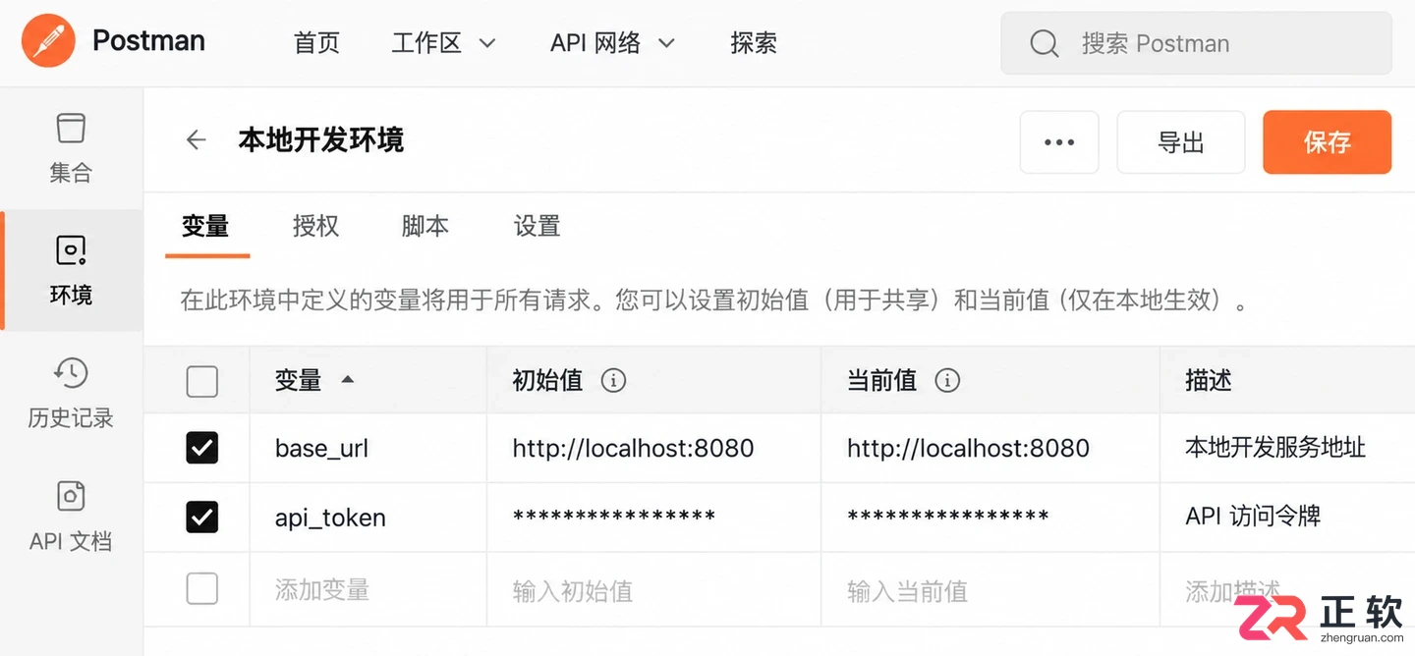This screenshot has height=656, width=1415.
Task: Open the three-dots more options button
Action: click(1059, 142)
